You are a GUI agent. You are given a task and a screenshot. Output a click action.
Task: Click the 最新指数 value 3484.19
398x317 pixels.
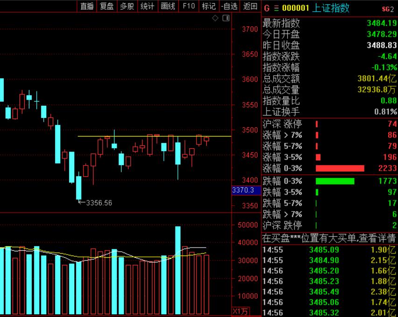click(382, 23)
